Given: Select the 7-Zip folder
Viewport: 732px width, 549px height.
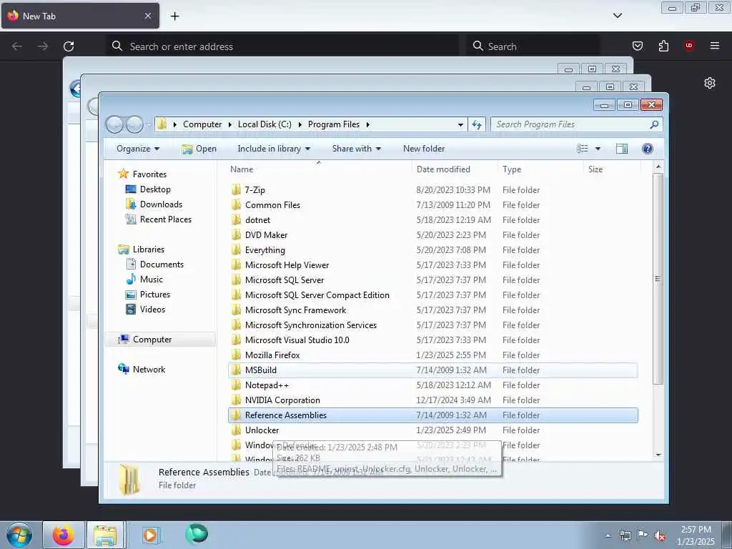Looking at the screenshot, I should [255, 190].
